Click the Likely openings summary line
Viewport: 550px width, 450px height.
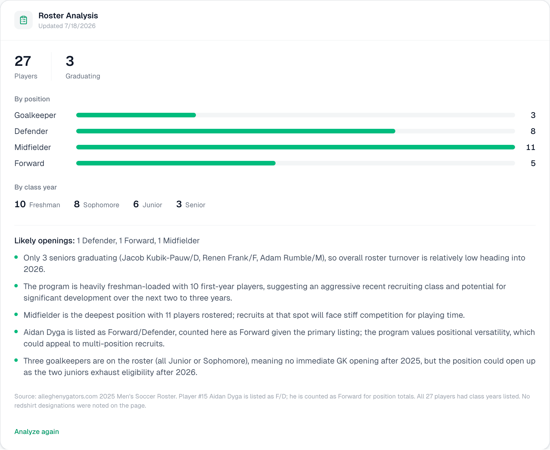point(107,240)
